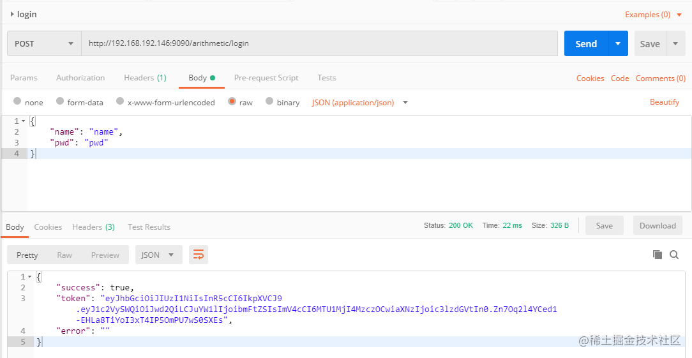This screenshot has height=358, width=692.
Task: Click the request URL field
Action: [319, 43]
